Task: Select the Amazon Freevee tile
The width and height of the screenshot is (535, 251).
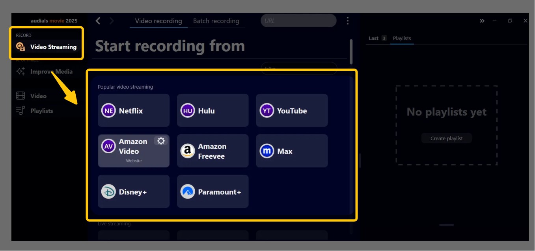Action: pos(213,151)
